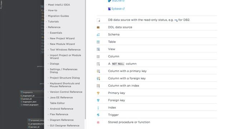229x129 pixels.
Task: Open the Table Editor page
Action: pos(57,103)
